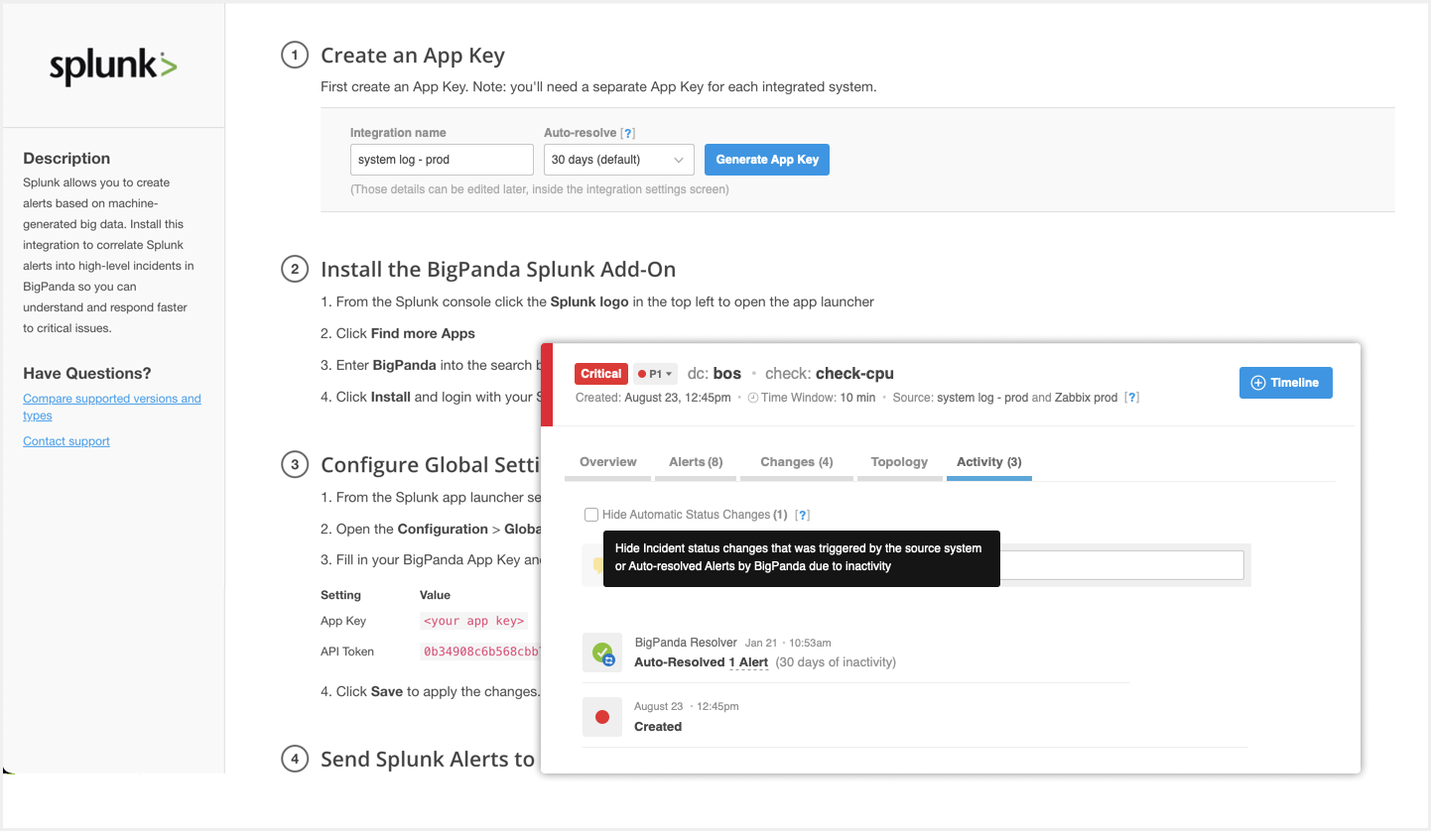1431x831 pixels.
Task: Click the Generate App Key button
Action: (x=767, y=160)
